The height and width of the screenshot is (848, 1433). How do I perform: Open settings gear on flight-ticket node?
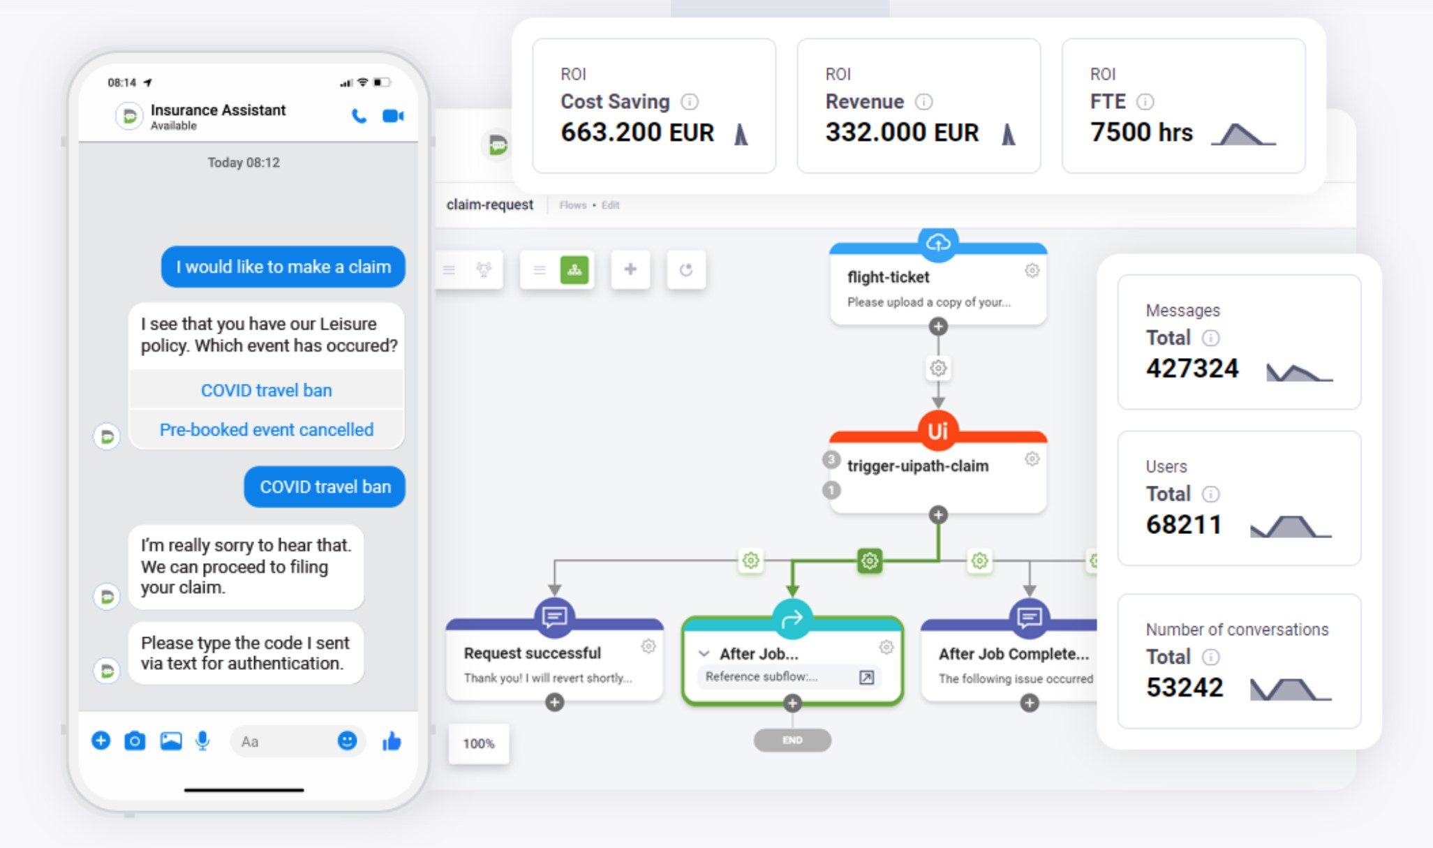[x=1032, y=271]
